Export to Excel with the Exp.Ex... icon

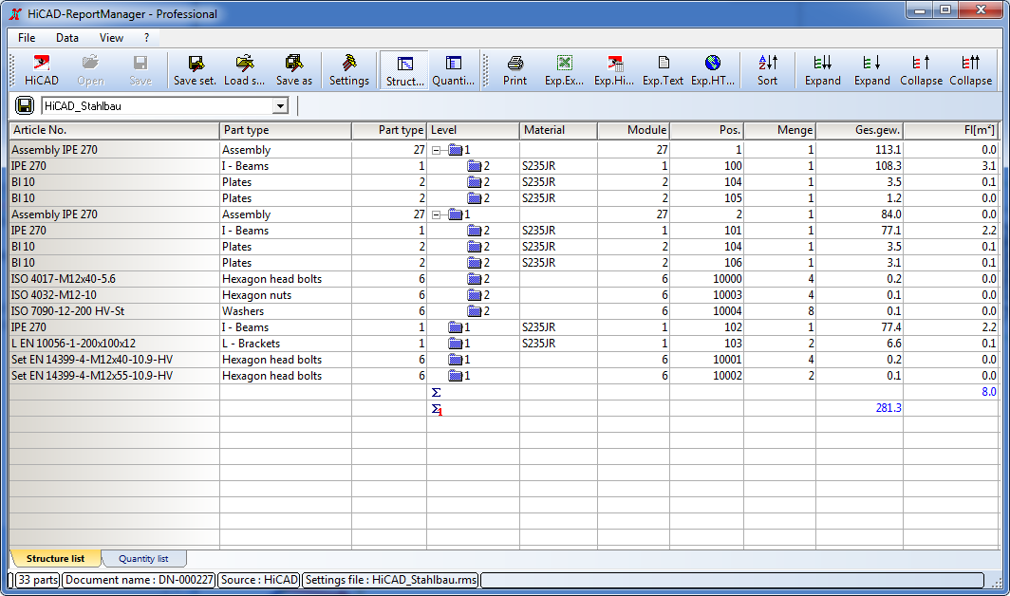[x=564, y=70]
